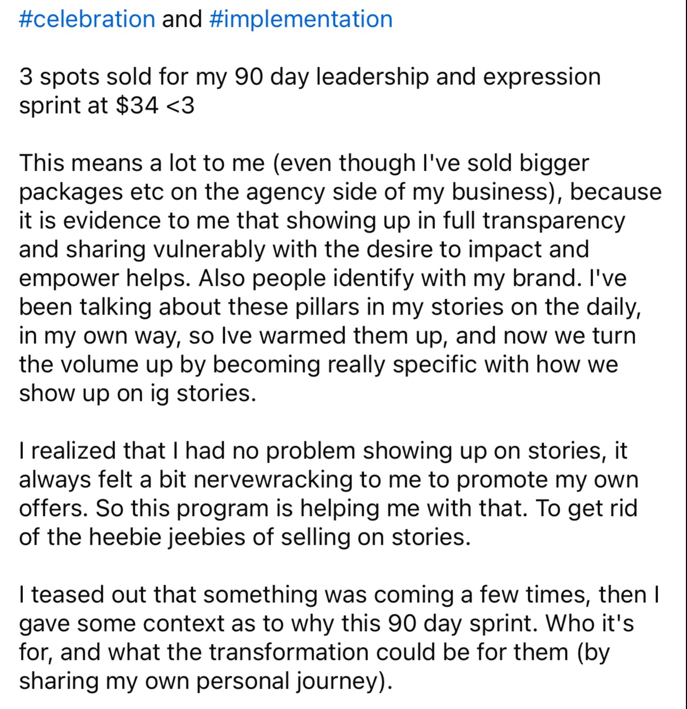The width and height of the screenshot is (687, 709).
Task: Click the '$34' price text
Action: coord(137,106)
